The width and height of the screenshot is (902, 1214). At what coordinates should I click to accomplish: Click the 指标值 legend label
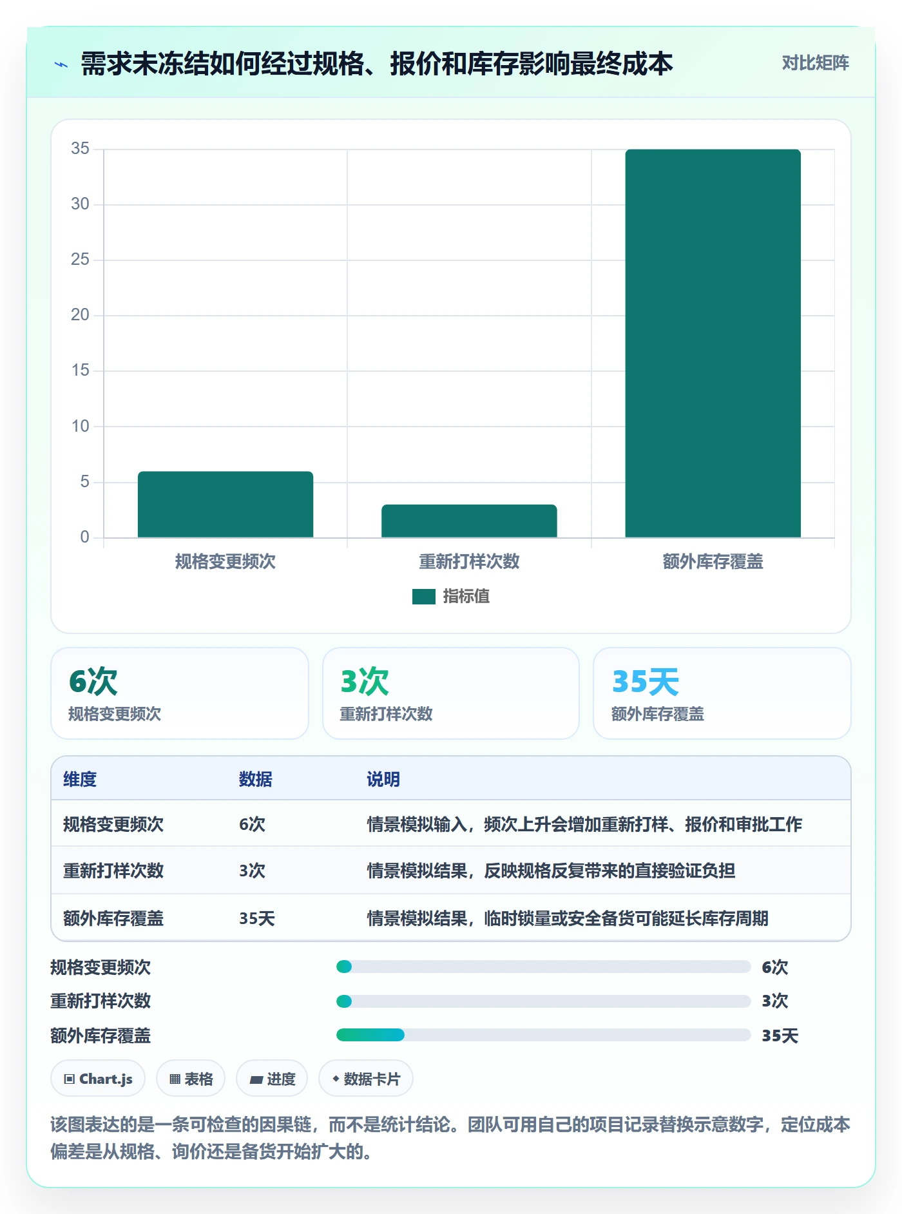pyautogui.click(x=466, y=597)
